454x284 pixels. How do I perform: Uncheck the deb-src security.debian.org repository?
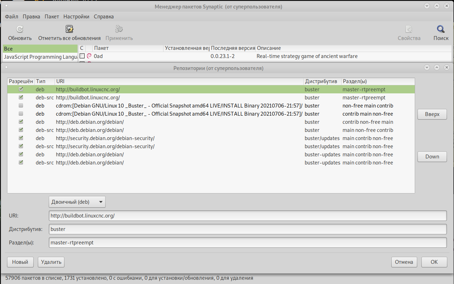[21, 146]
